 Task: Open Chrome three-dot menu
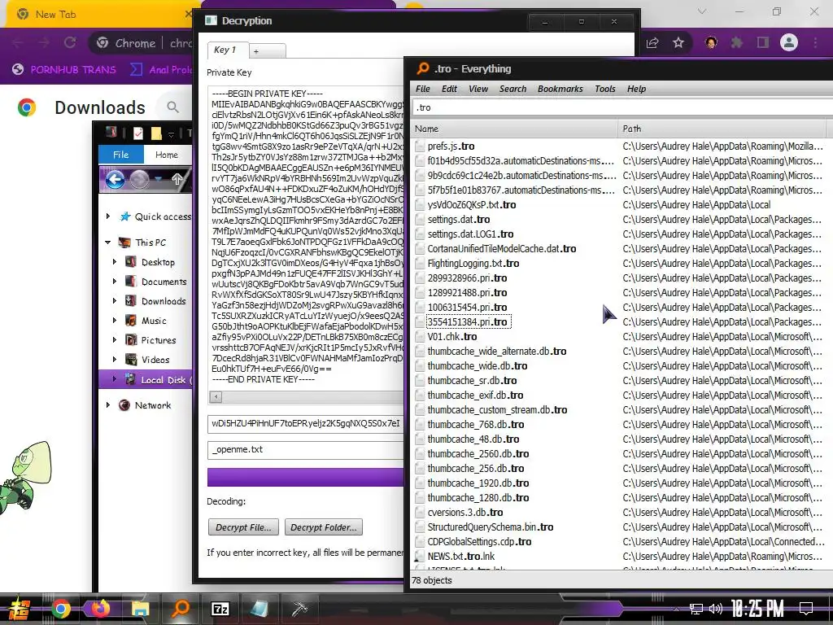coord(815,42)
